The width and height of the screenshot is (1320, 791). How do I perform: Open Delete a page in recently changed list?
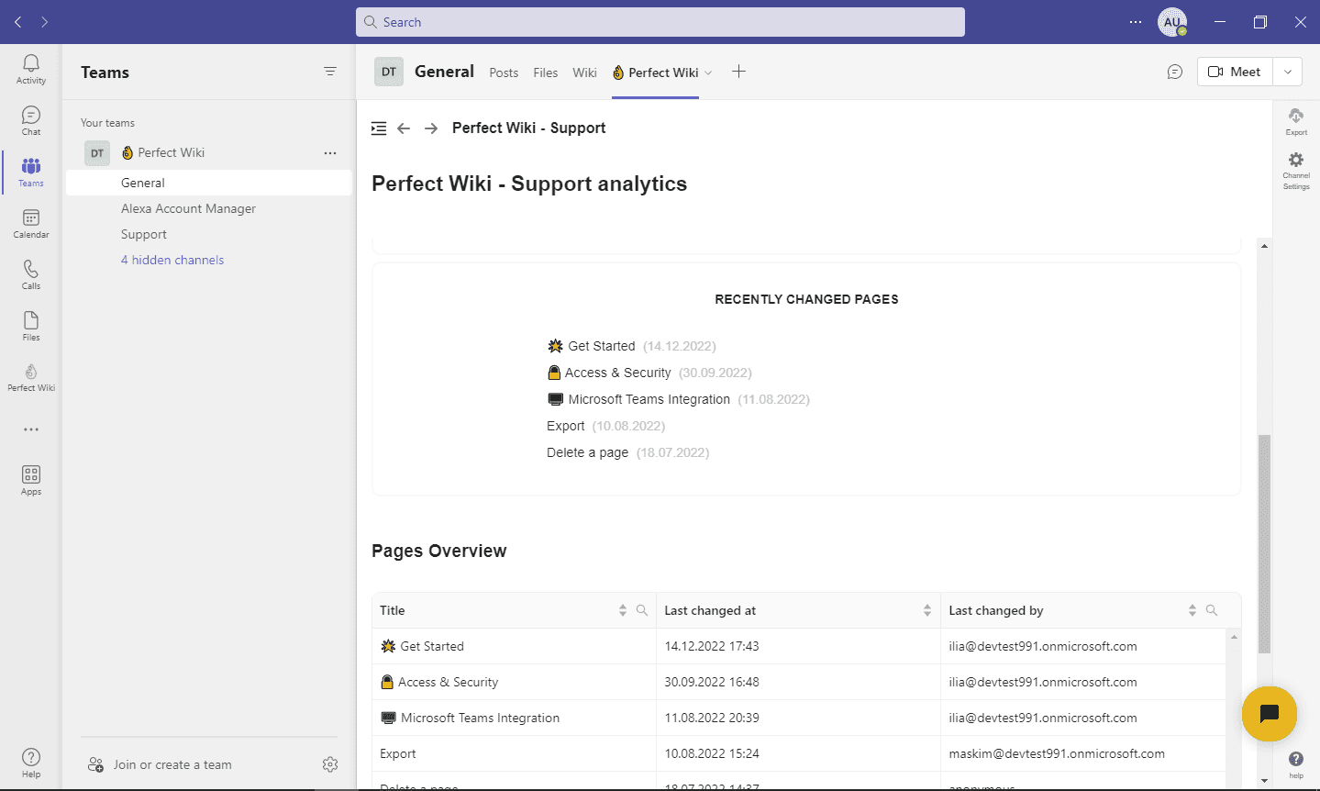click(x=588, y=452)
